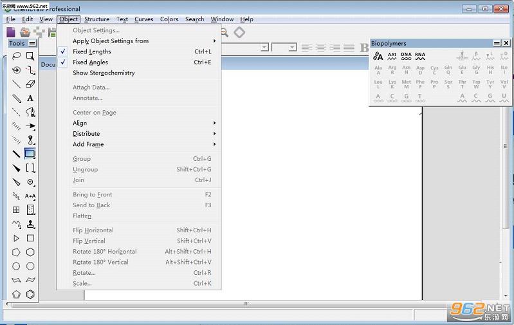Select the Brackets tool

30,168
